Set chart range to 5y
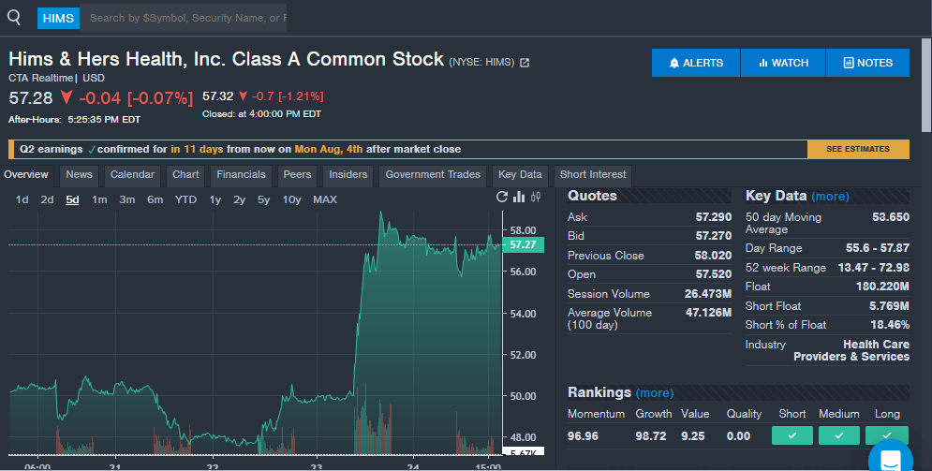The image size is (932, 471). [x=263, y=199]
